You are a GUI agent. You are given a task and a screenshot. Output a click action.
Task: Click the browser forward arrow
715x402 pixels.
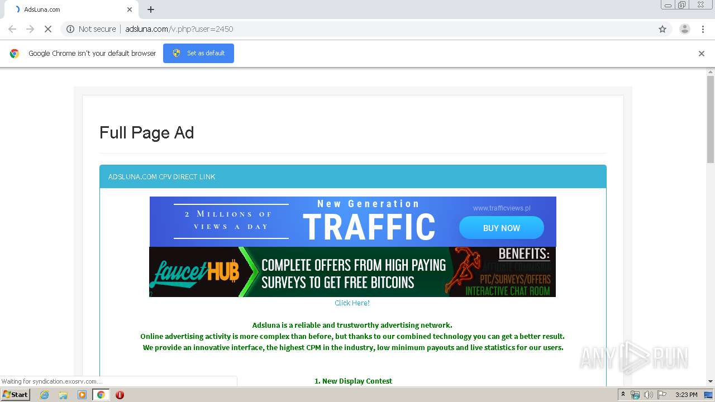30,29
